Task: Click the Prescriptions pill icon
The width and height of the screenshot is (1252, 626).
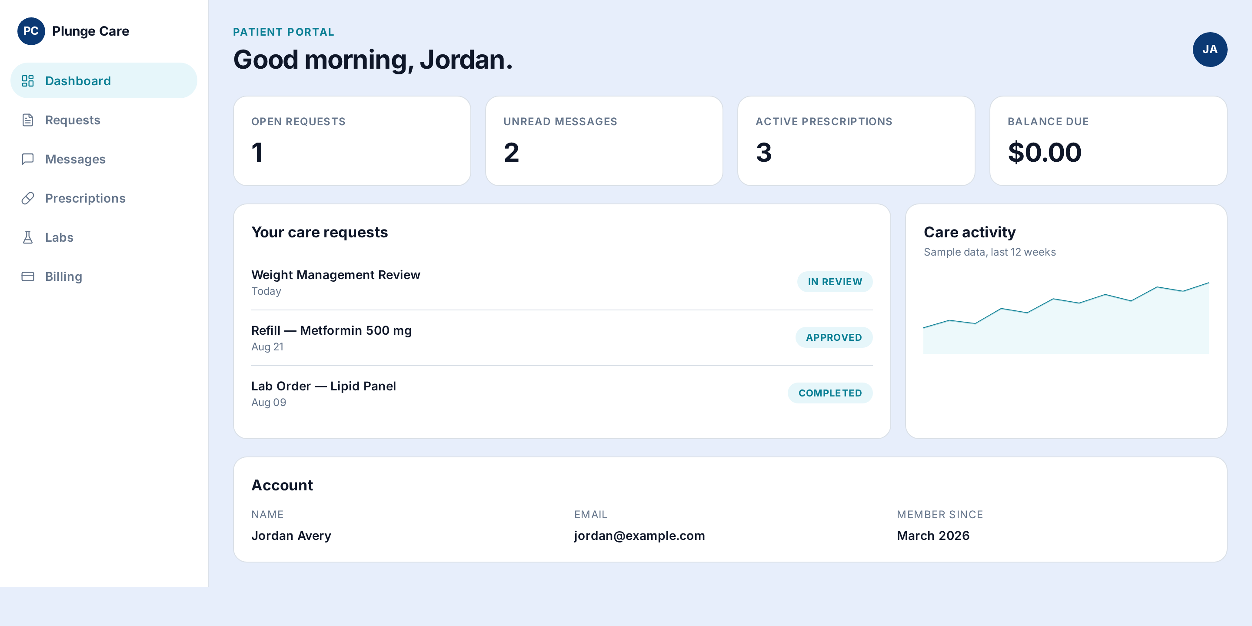Action: [x=28, y=198]
